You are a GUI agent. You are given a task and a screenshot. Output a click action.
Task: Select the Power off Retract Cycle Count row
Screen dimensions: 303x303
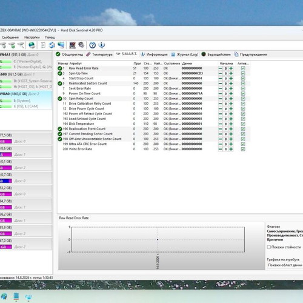click(x=153, y=114)
